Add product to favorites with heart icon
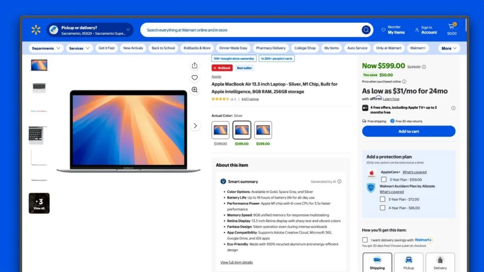The image size is (484, 272). (195, 77)
